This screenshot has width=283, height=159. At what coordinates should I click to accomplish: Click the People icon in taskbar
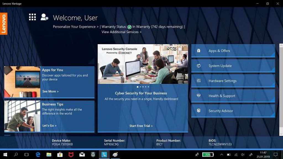coord(197,155)
